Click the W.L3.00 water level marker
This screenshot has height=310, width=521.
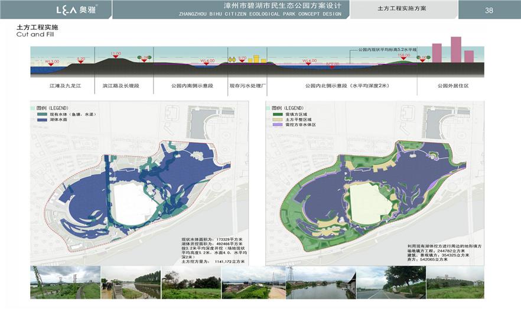(52, 61)
